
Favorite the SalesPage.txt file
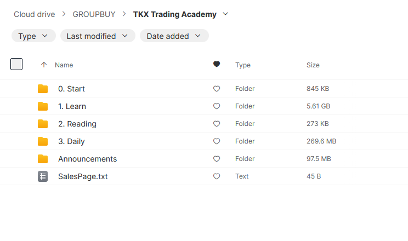click(217, 176)
